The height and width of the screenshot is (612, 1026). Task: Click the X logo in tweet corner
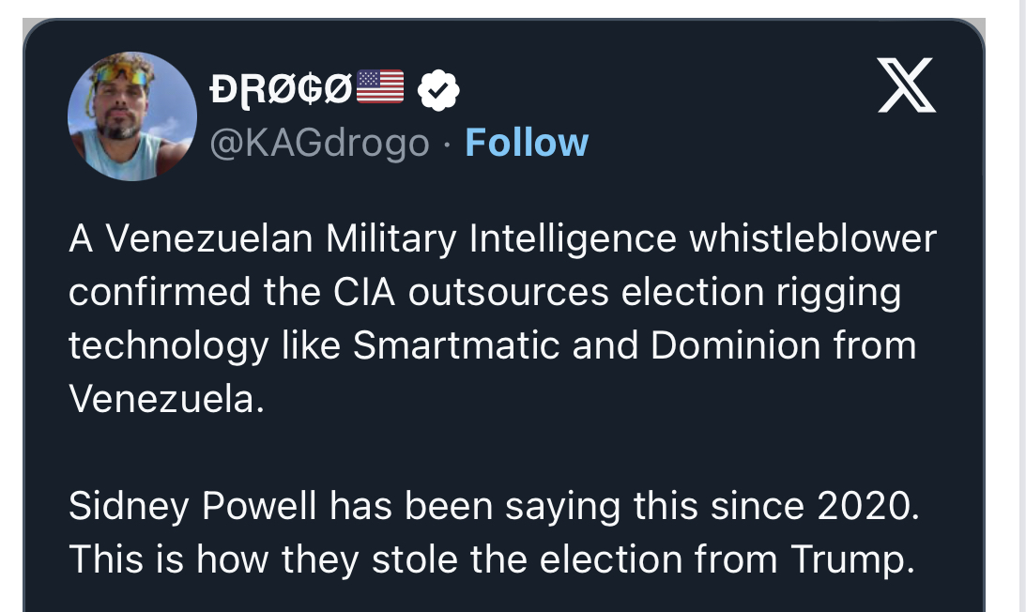pyautogui.click(x=906, y=85)
